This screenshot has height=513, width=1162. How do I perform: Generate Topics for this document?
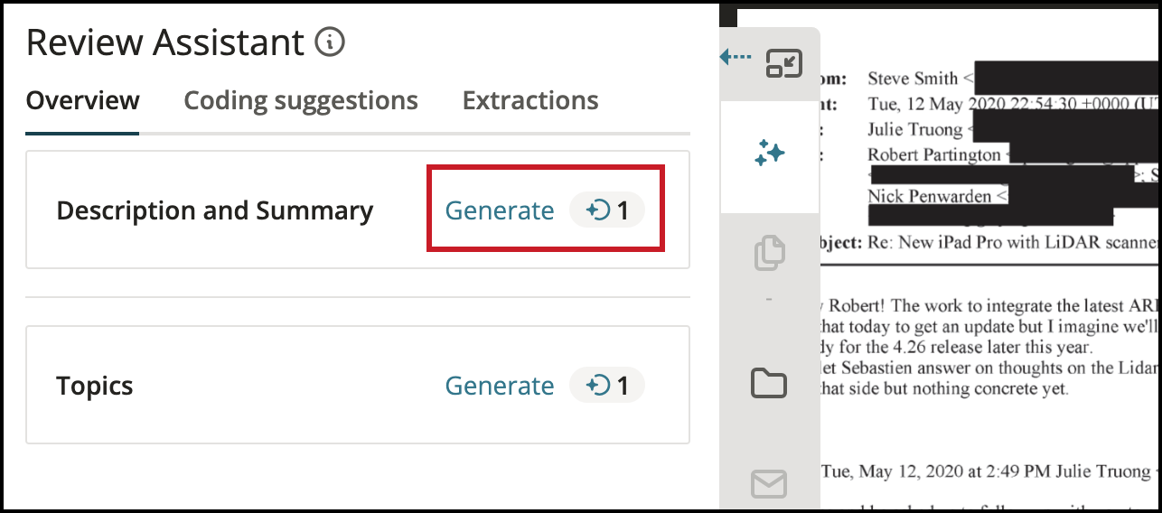click(x=500, y=386)
